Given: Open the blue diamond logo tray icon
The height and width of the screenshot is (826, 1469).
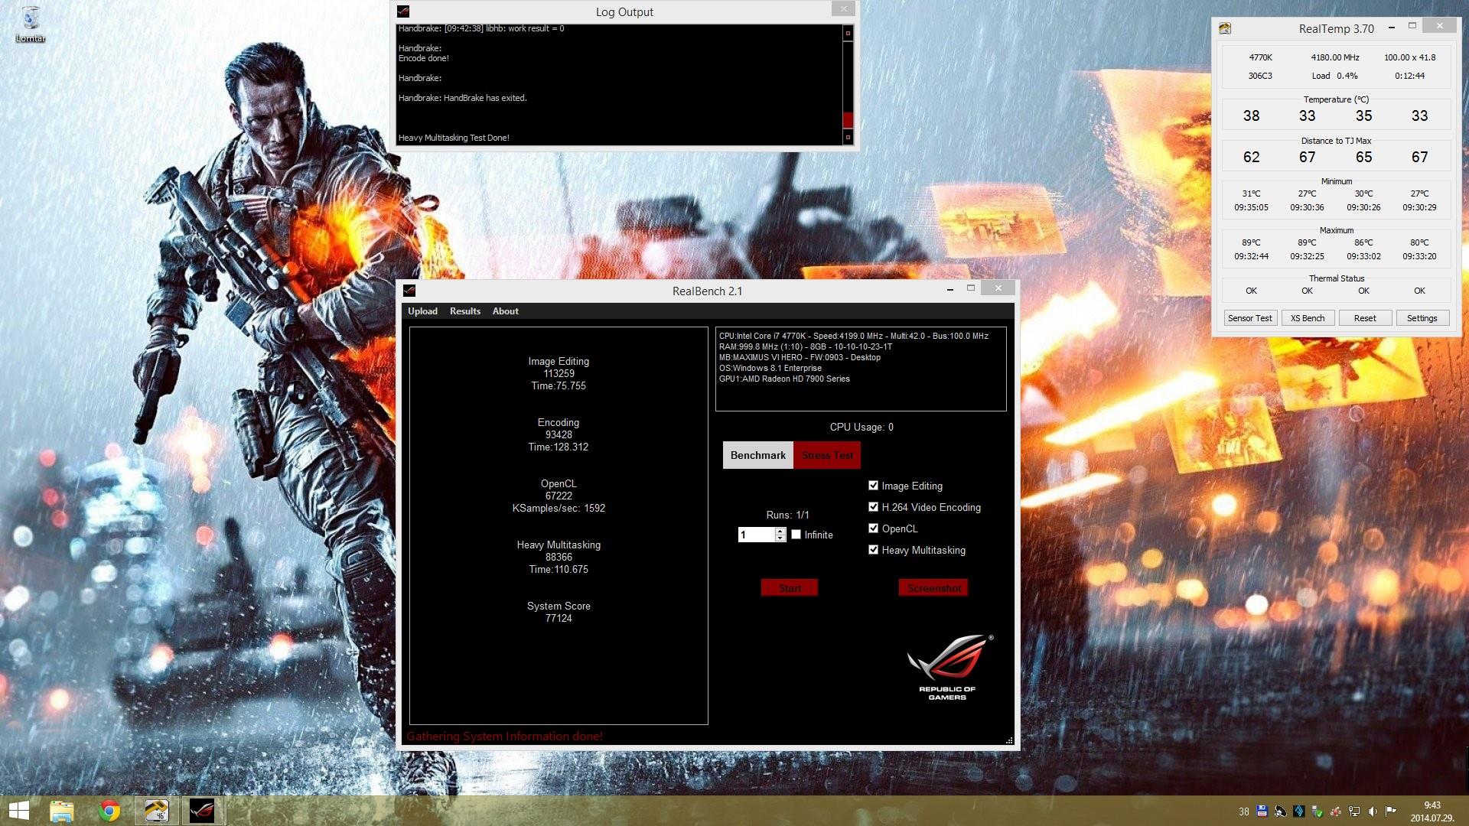Looking at the screenshot, I should coord(1299,811).
